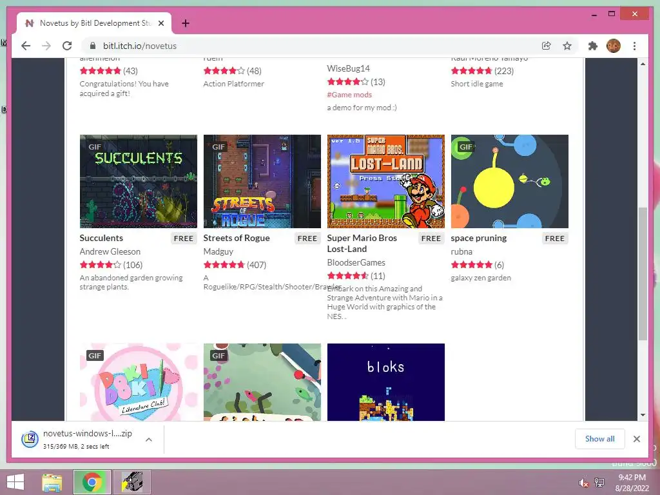Open the Doki Doki Literature Club thumbnail
This screenshot has width=660, height=495.
coord(139,382)
